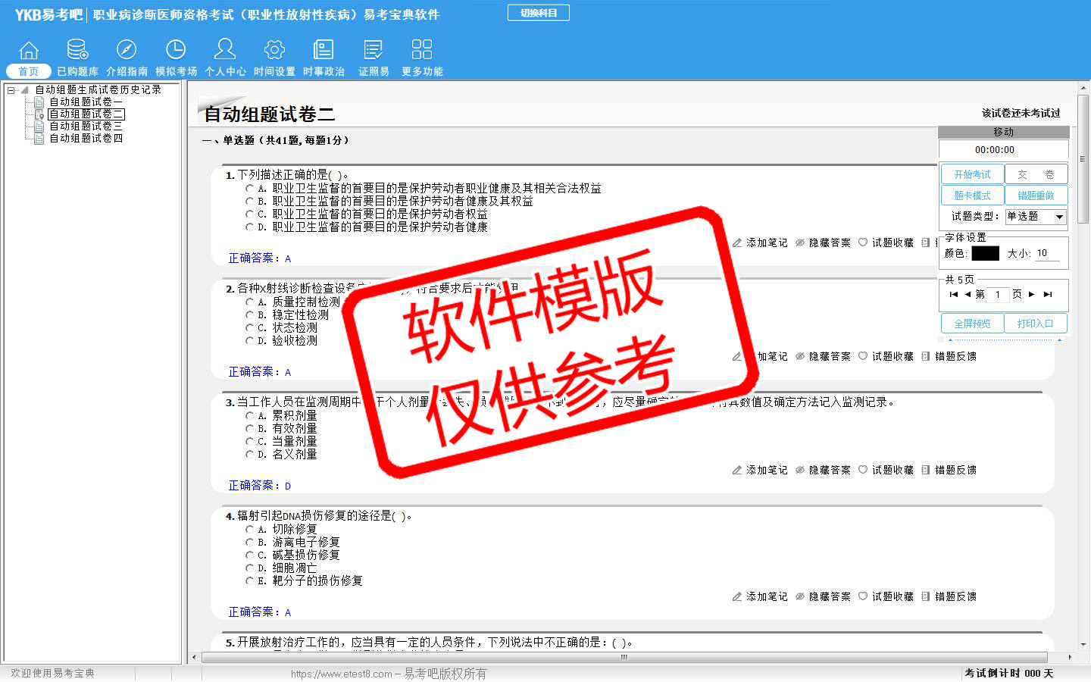Click the 开始考试 button
Viewport: 1091px width, 682px height.
pyautogui.click(x=972, y=174)
